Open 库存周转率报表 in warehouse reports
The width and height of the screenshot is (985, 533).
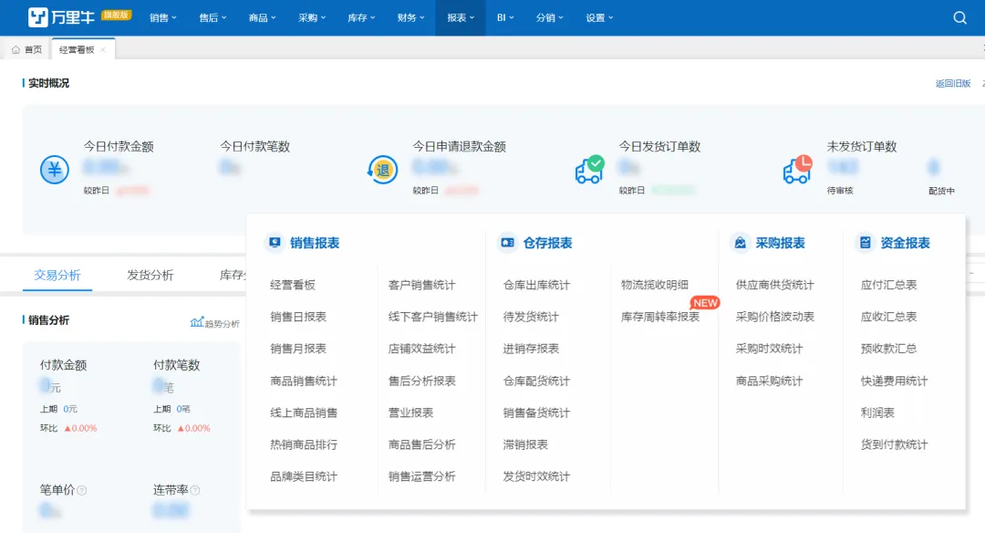pos(660,317)
